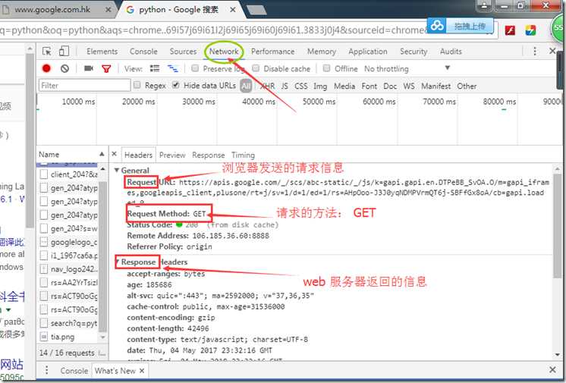
Task: Show the Timing sub-tab
Action: point(243,155)
